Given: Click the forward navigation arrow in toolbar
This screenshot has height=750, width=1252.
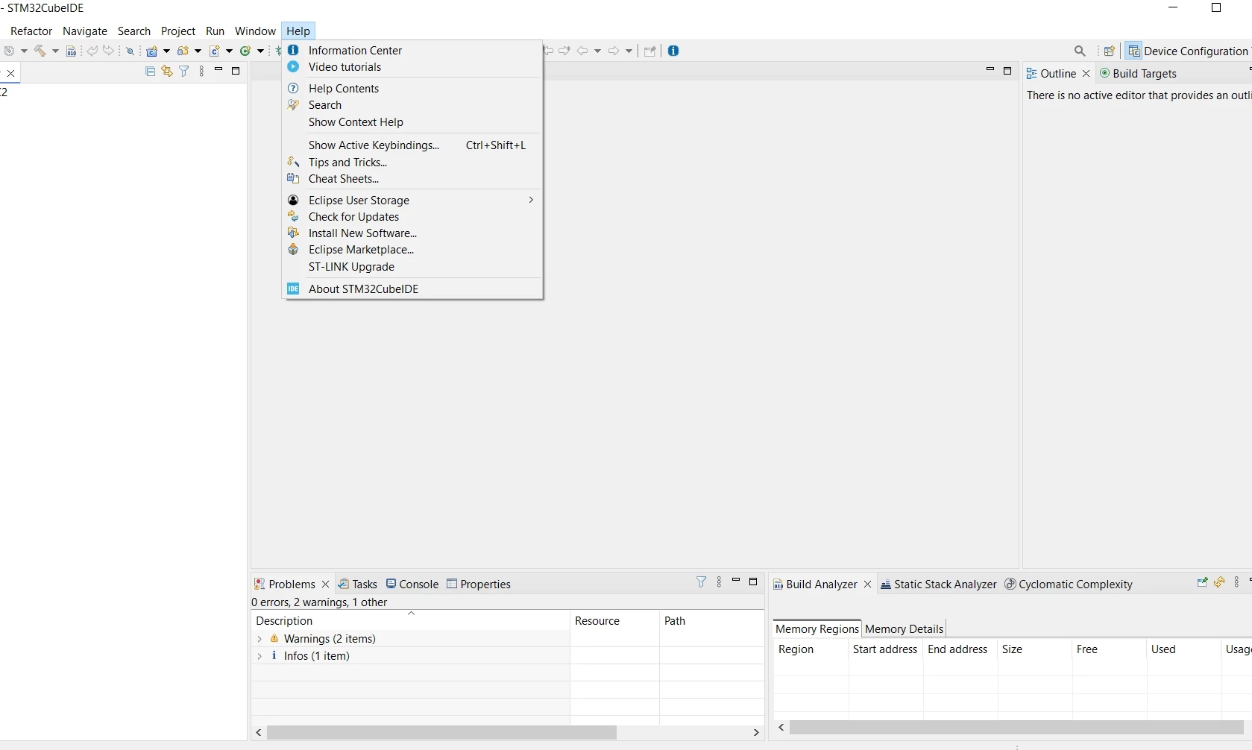Looking at the screenshot, I should coord(614,51).
